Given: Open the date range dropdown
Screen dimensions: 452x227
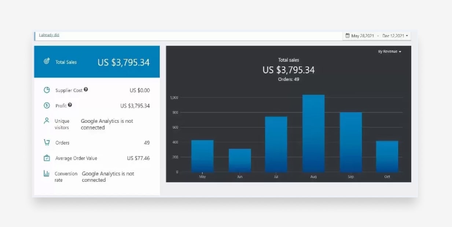Looking at the screenshot, I should coord(376,36).
